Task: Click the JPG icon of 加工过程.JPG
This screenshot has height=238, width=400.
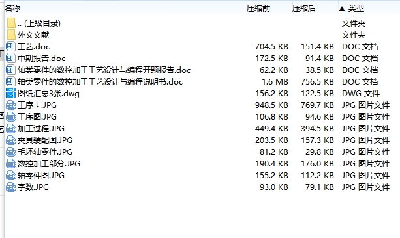Action: coord(11,129)
